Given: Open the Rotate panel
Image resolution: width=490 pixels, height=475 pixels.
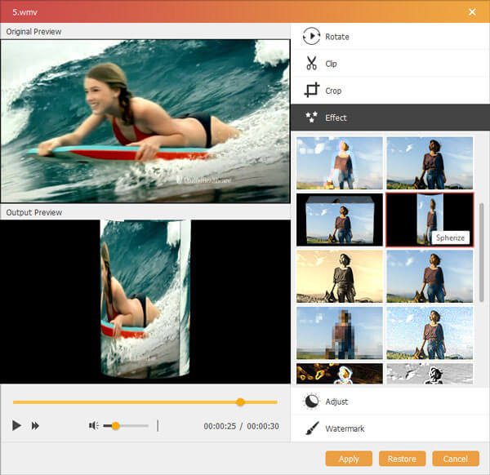Looking at the screenshot, I should 336,37.
